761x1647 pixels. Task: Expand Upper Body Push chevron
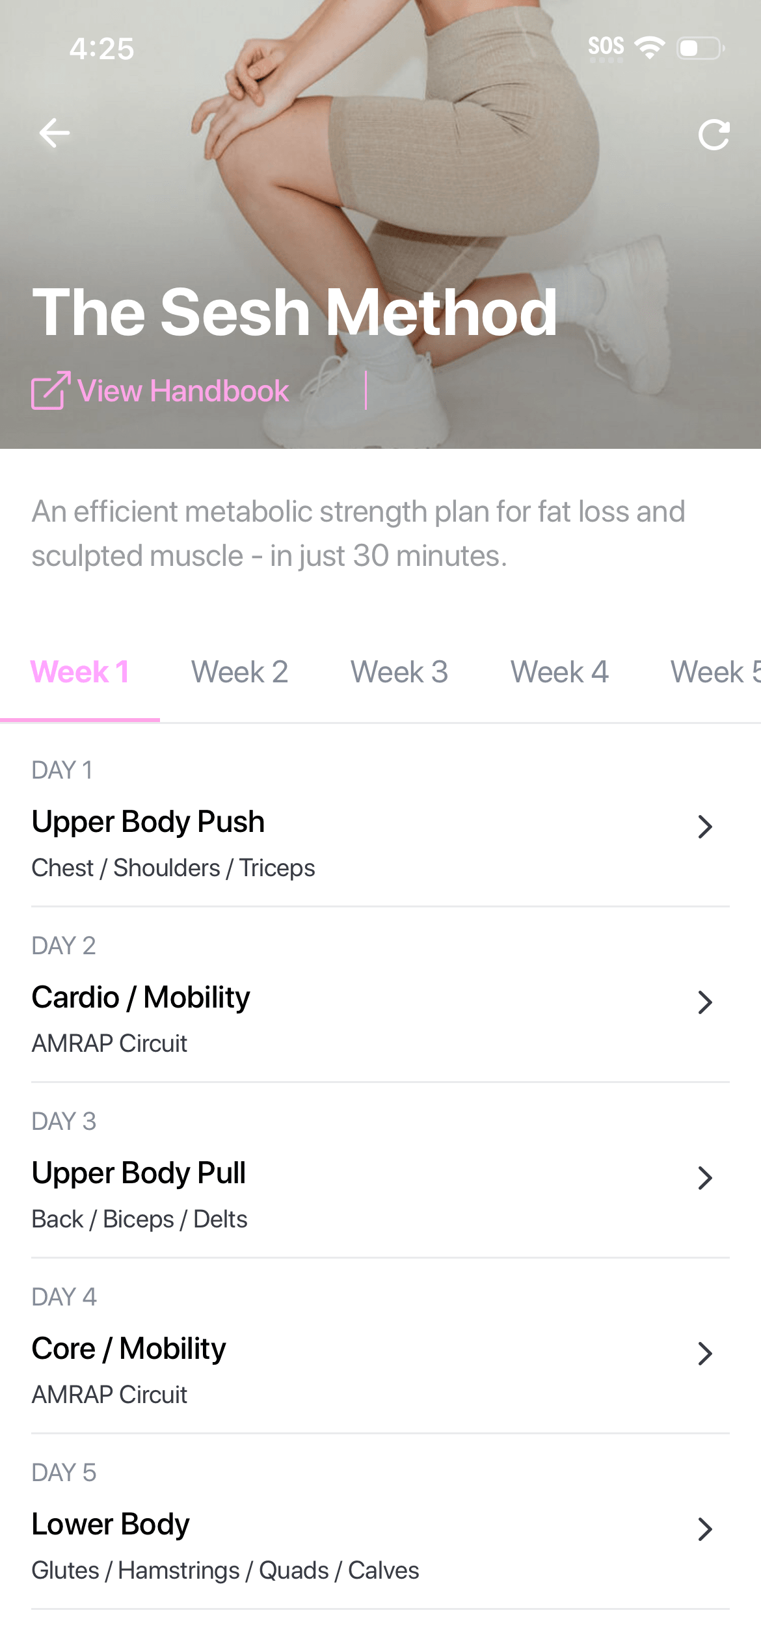(x=705, y=827)
